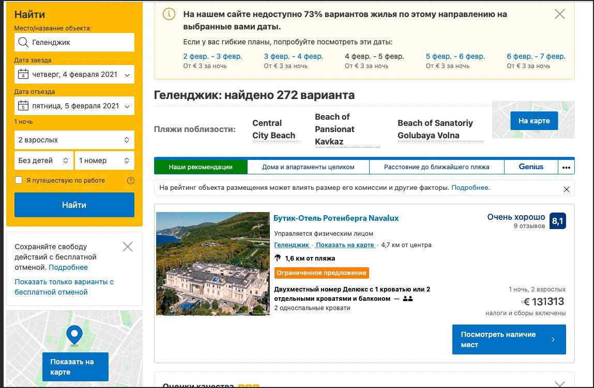Click '4 февр. - 5 февр.' current dates

pyautogui.click(x=374, y=56)
